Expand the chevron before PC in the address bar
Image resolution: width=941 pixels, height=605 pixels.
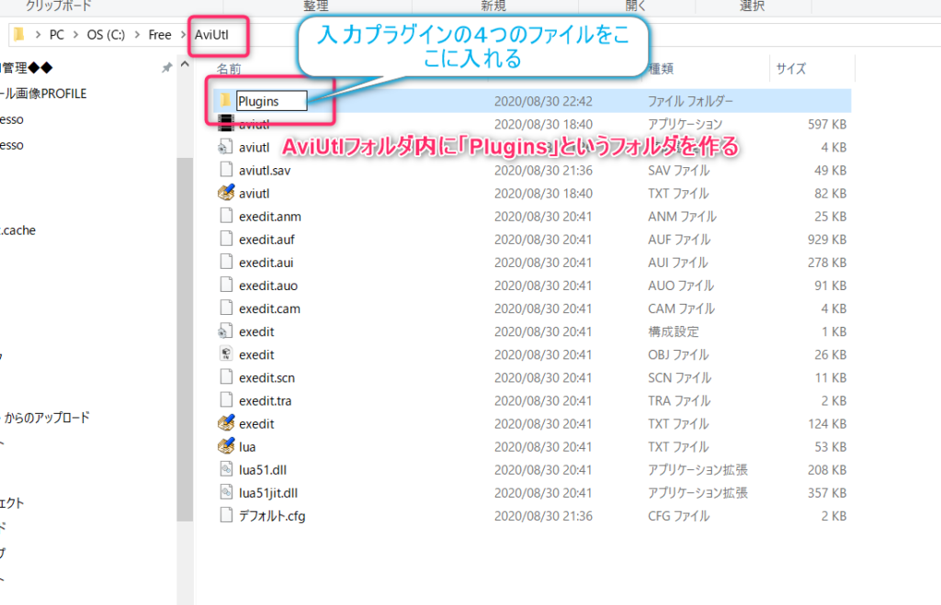(x=38, y=35)
